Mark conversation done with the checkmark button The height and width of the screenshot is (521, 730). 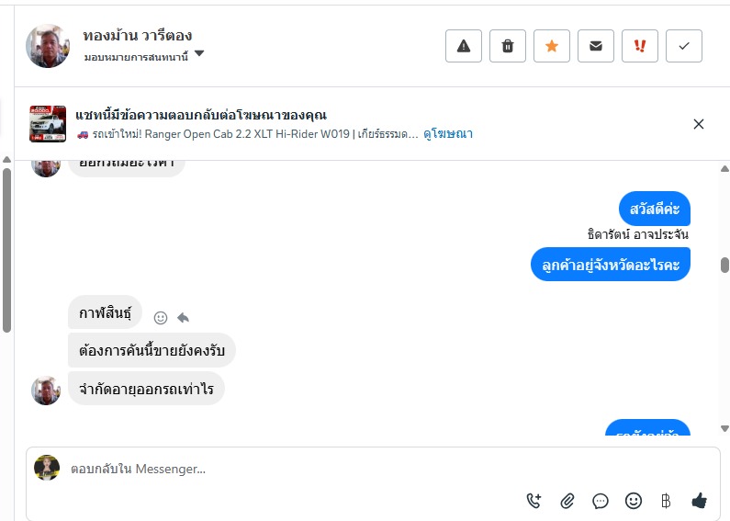(684, 46)
